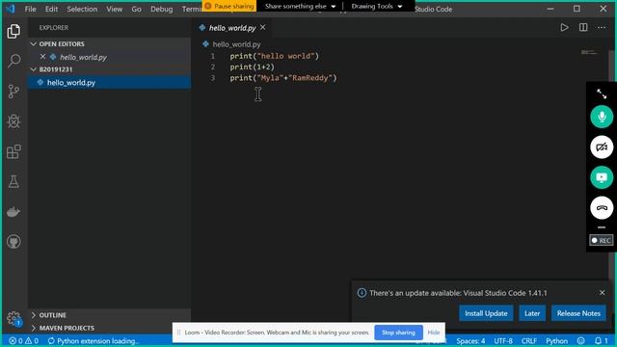The height and width of the screenshot is (347, 617).
Task: Open the Test beaker icon
Action: [x=13, y=181]
